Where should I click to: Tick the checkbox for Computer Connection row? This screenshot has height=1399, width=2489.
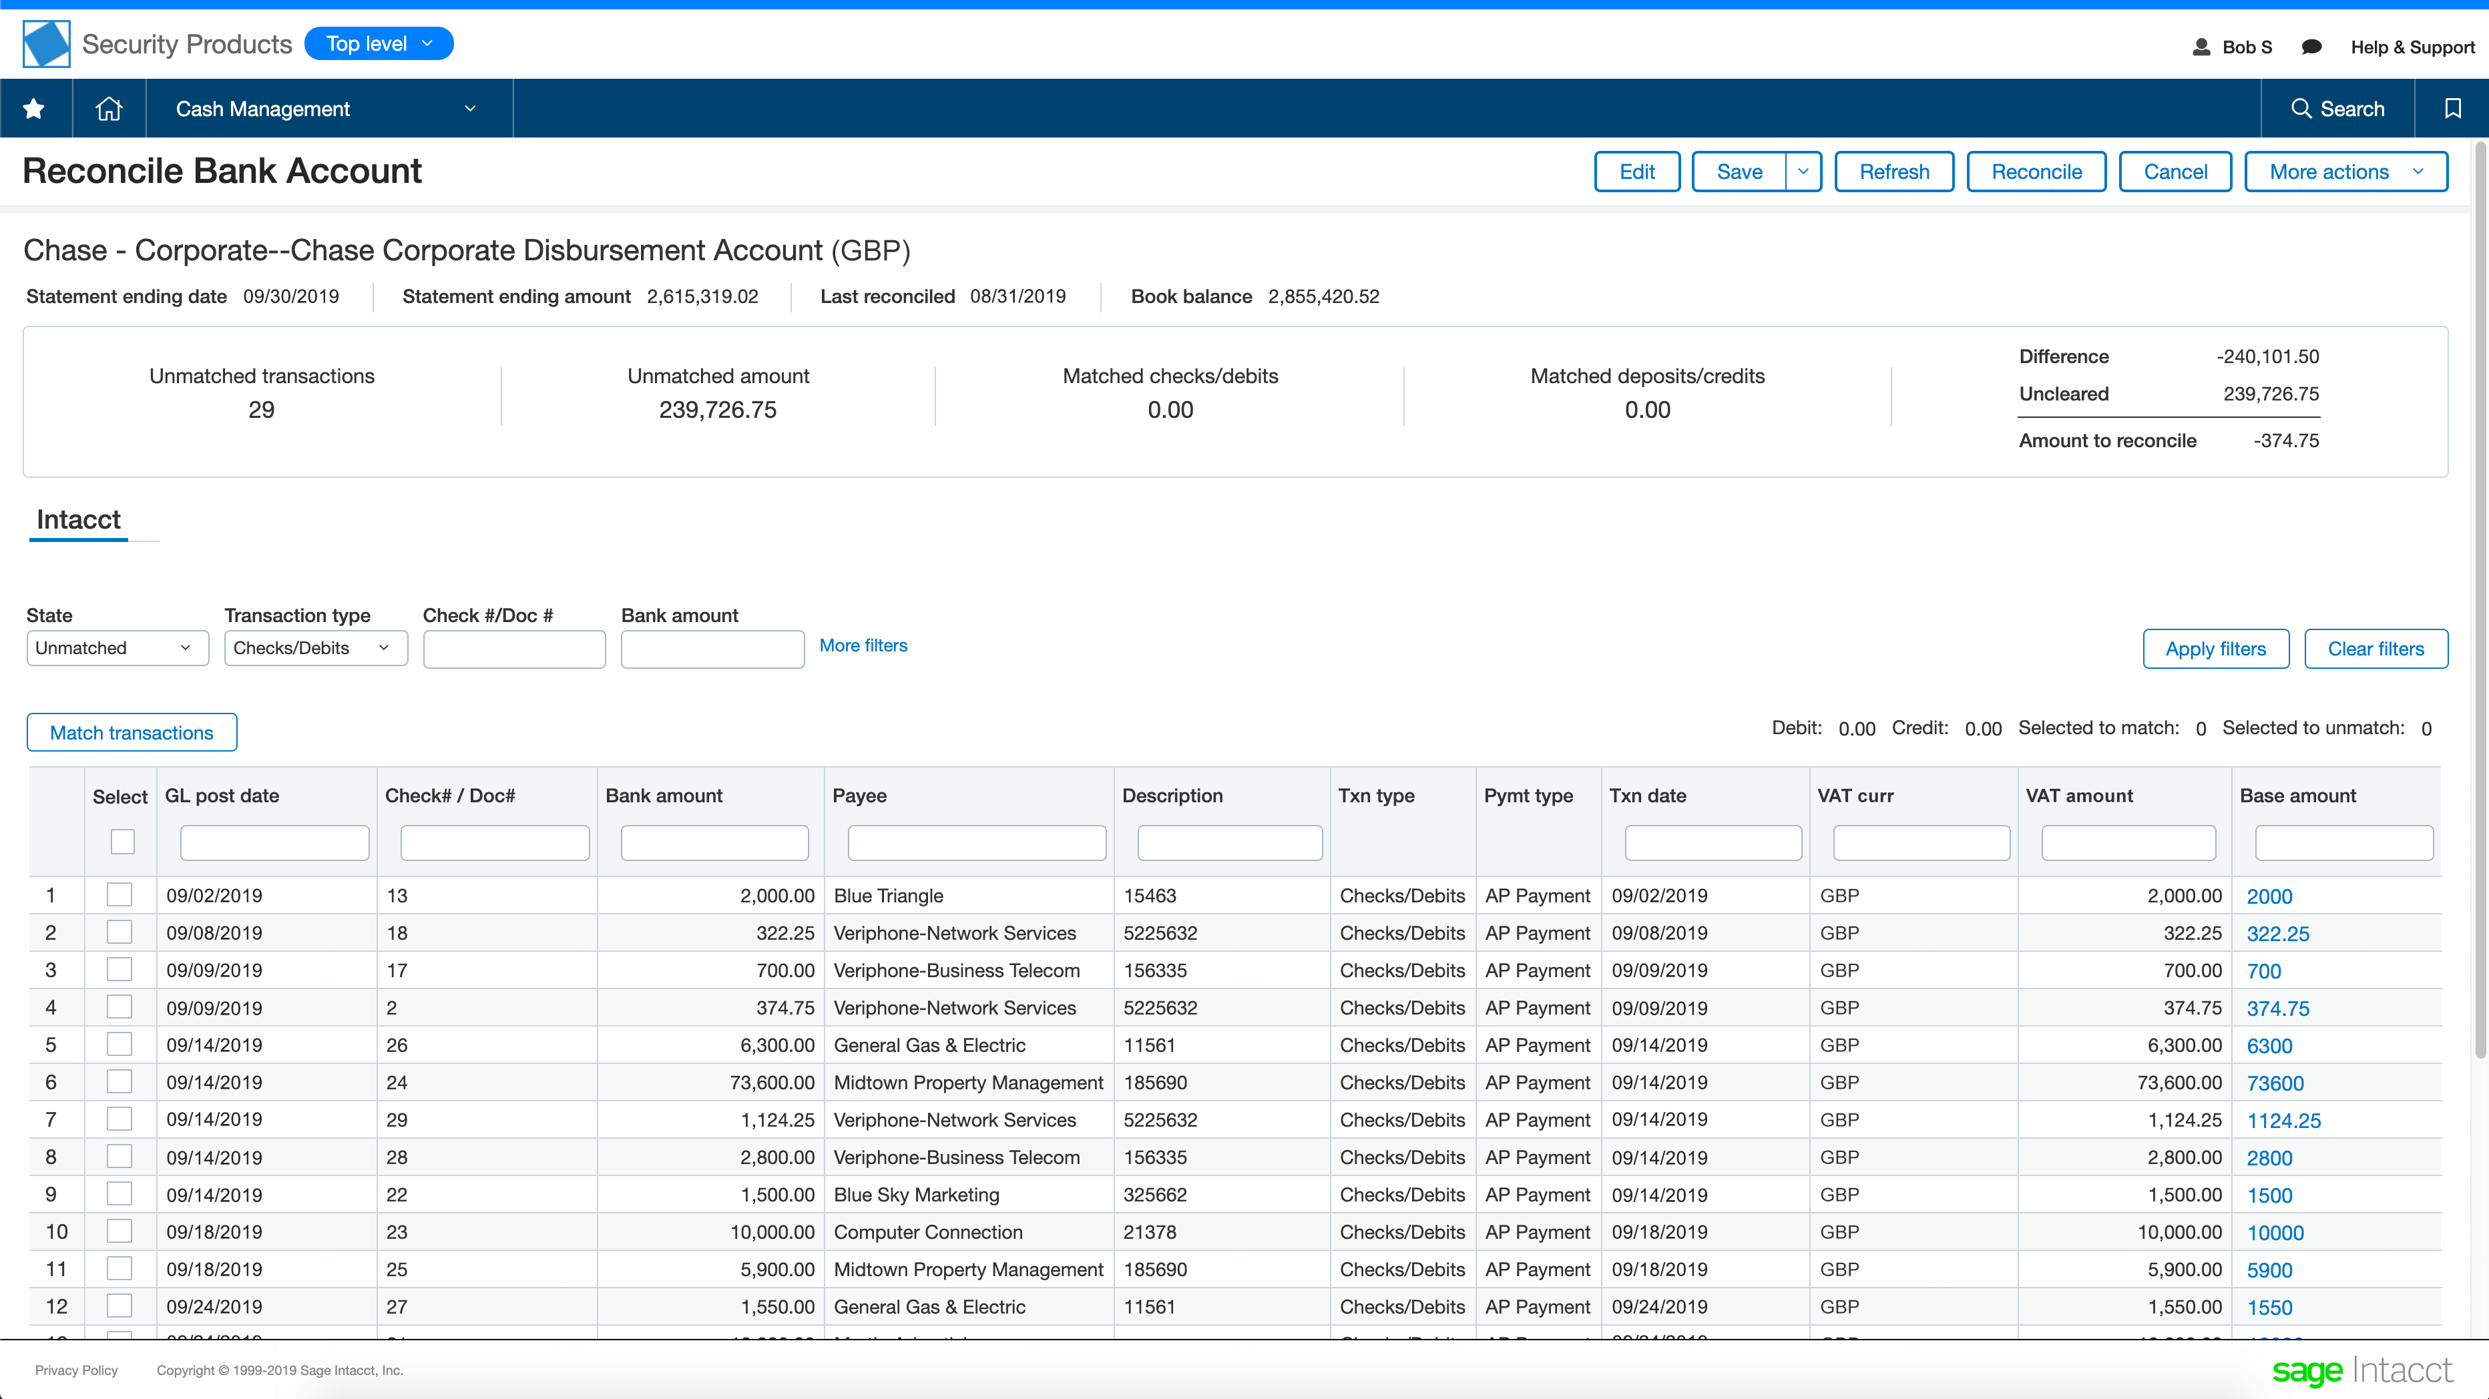[119, 1231]
